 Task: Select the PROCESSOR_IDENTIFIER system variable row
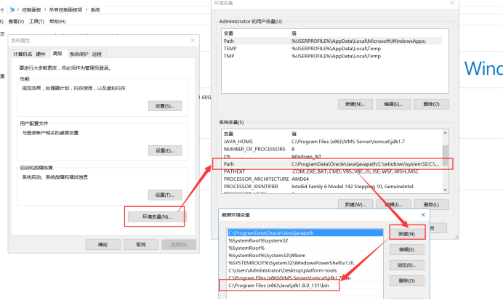(x=331, y=187)
